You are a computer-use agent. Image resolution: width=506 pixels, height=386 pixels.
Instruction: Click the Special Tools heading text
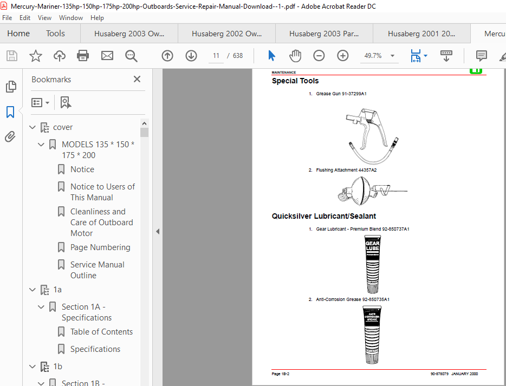point(295,81)
